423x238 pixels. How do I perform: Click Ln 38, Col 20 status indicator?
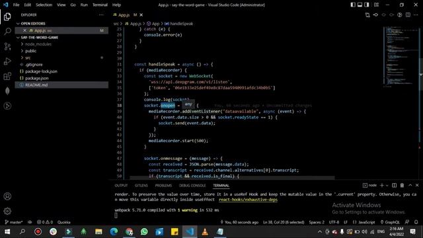point(284,222)
